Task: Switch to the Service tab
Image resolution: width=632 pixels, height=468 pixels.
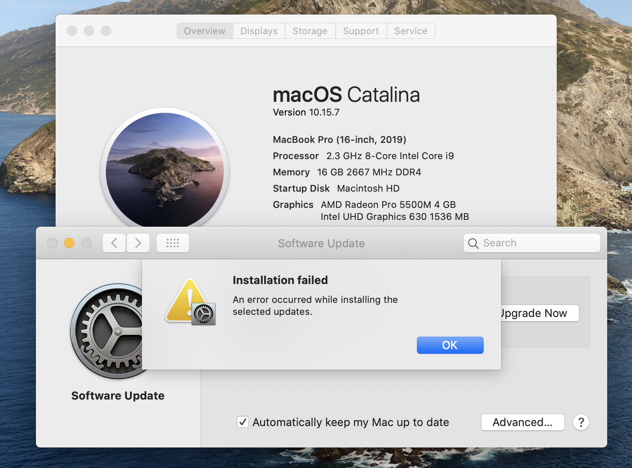Action: coord(411,31)
